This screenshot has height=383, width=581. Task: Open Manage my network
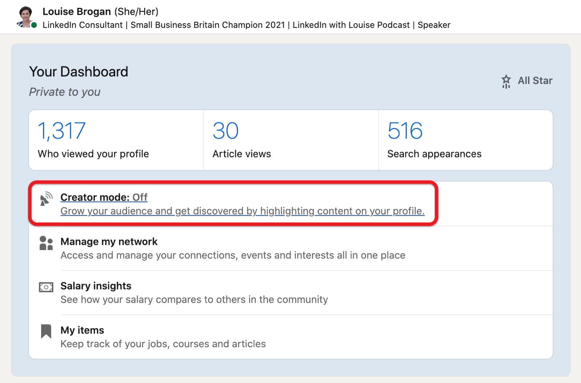[x=109, y=242]
